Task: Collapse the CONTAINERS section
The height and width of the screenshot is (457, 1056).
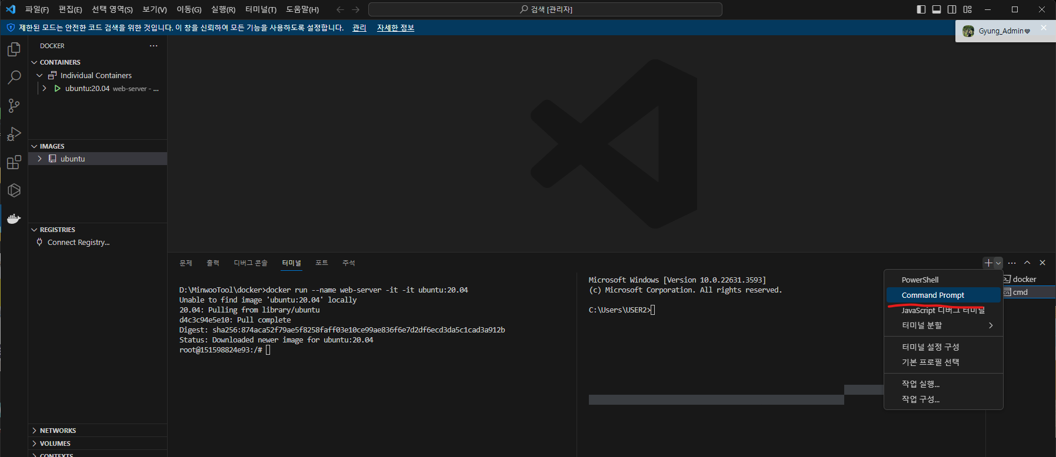Action: tap(34, 62)
